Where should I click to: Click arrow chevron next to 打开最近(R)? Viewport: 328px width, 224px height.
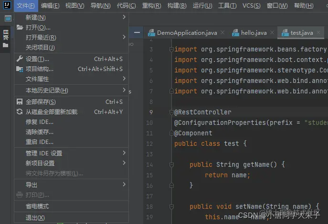(x=124, y=37)
